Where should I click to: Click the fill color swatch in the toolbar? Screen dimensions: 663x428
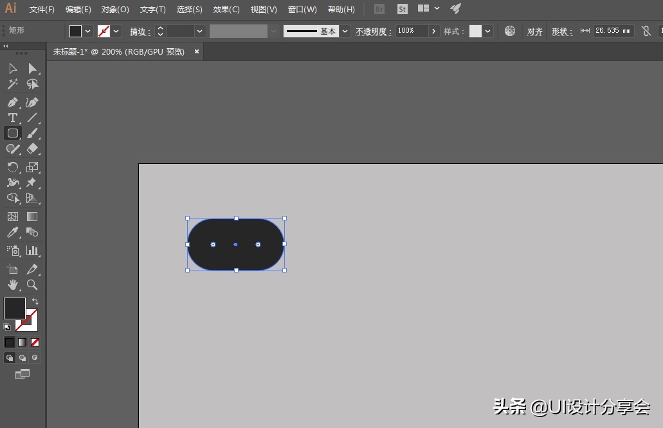74,30
